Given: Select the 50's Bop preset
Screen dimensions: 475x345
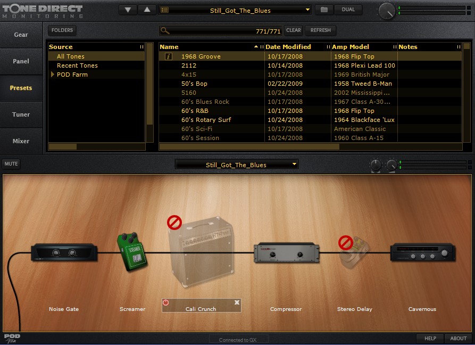Looking at the screenshot, I should click(310, 84).
